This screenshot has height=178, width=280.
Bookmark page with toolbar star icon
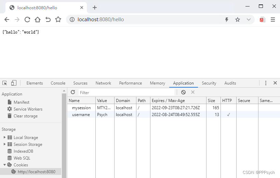click(58, 19)
